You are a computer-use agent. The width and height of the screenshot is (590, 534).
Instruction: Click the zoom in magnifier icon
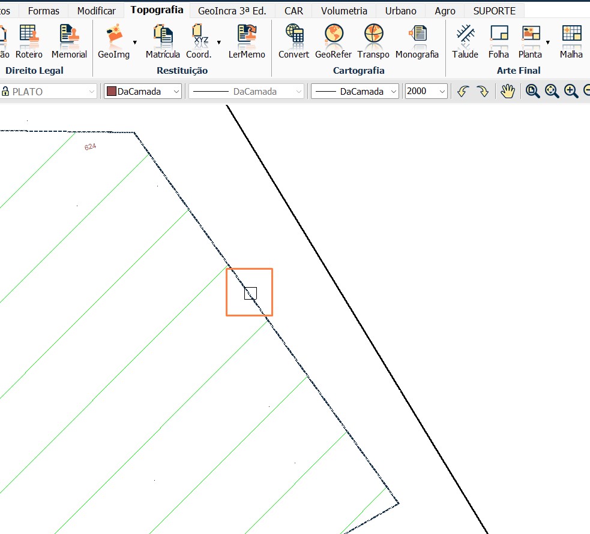click(x=571, y=91)
